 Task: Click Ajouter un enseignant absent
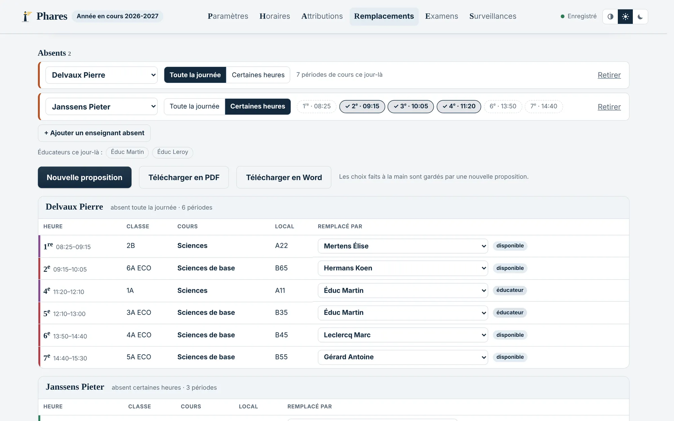[94, 133]
